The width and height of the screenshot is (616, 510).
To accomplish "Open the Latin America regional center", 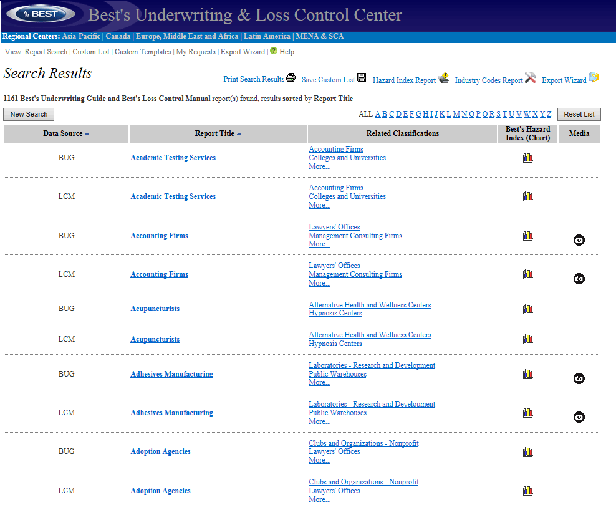I will [x=267, y=36].
